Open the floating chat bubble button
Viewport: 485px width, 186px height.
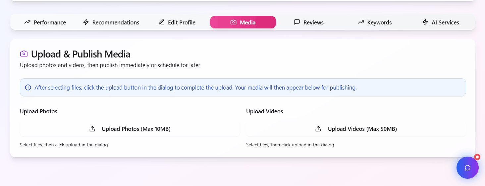coord(467,168)
